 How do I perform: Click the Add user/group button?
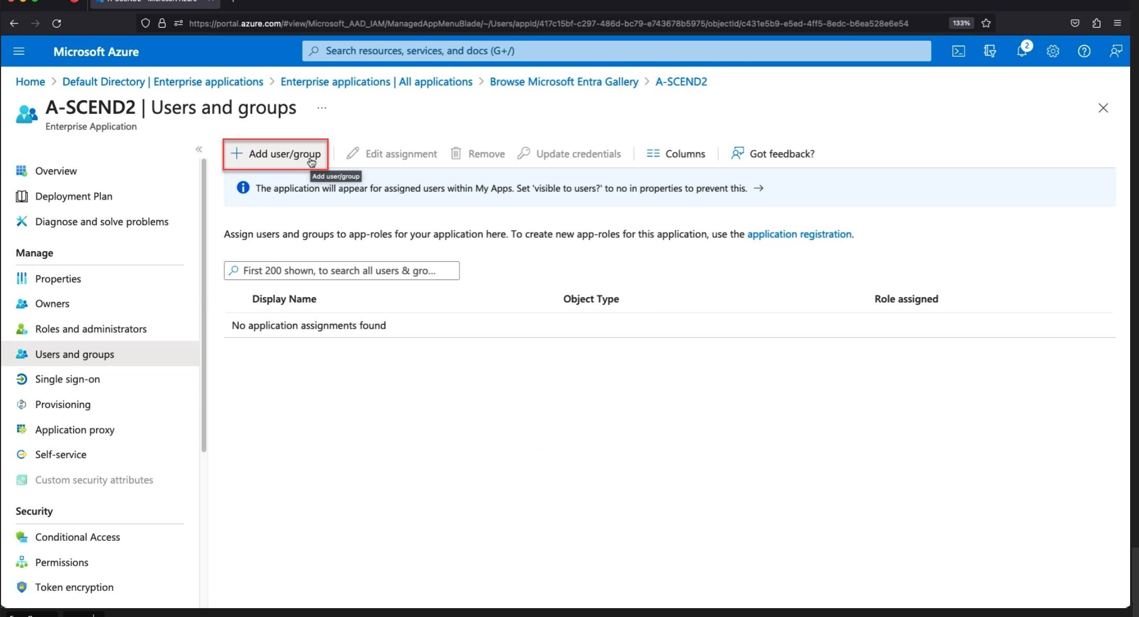click(275, 154)
